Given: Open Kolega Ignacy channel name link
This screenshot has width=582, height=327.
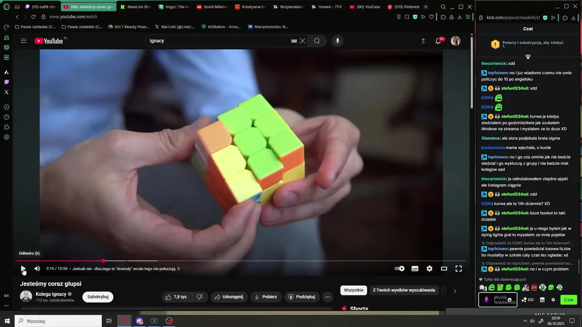Looking at the screenshot, I should (51, 294).
